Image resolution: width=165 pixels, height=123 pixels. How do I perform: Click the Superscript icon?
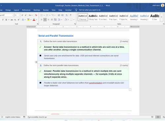(x=18, y=20)
